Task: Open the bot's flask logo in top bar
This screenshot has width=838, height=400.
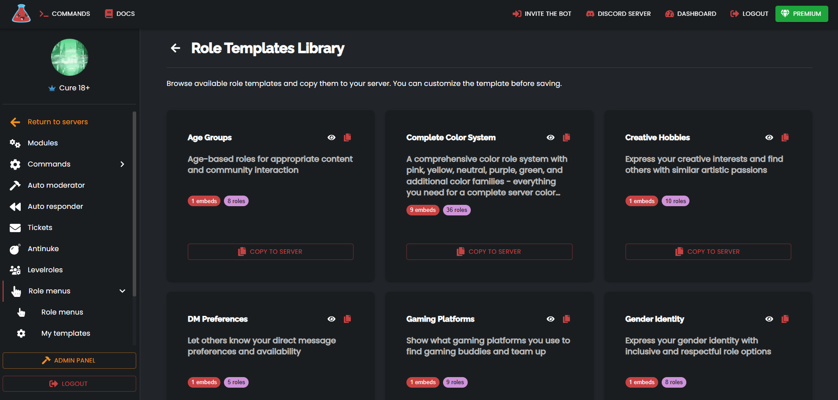Action: pos(21,13)
